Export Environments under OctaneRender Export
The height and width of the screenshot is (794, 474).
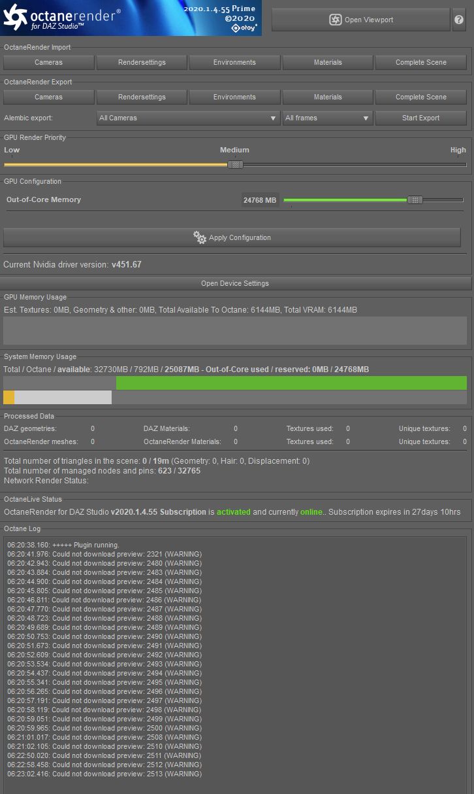[234, 97]
